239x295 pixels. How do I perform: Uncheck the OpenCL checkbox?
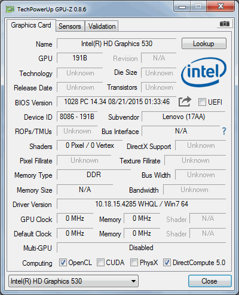pyautogui.click(x=63, y=263)
